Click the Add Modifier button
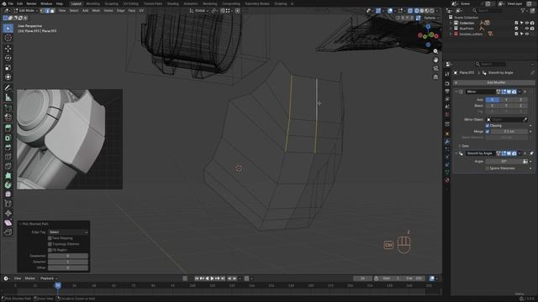 tap(494, 82)
